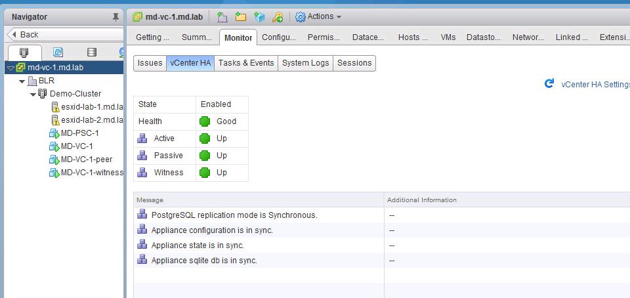Image resolution: width=630 pixels, height=298 pixels.
Task: Select the vCenter HA sub-tab
Action: (190, 63)
